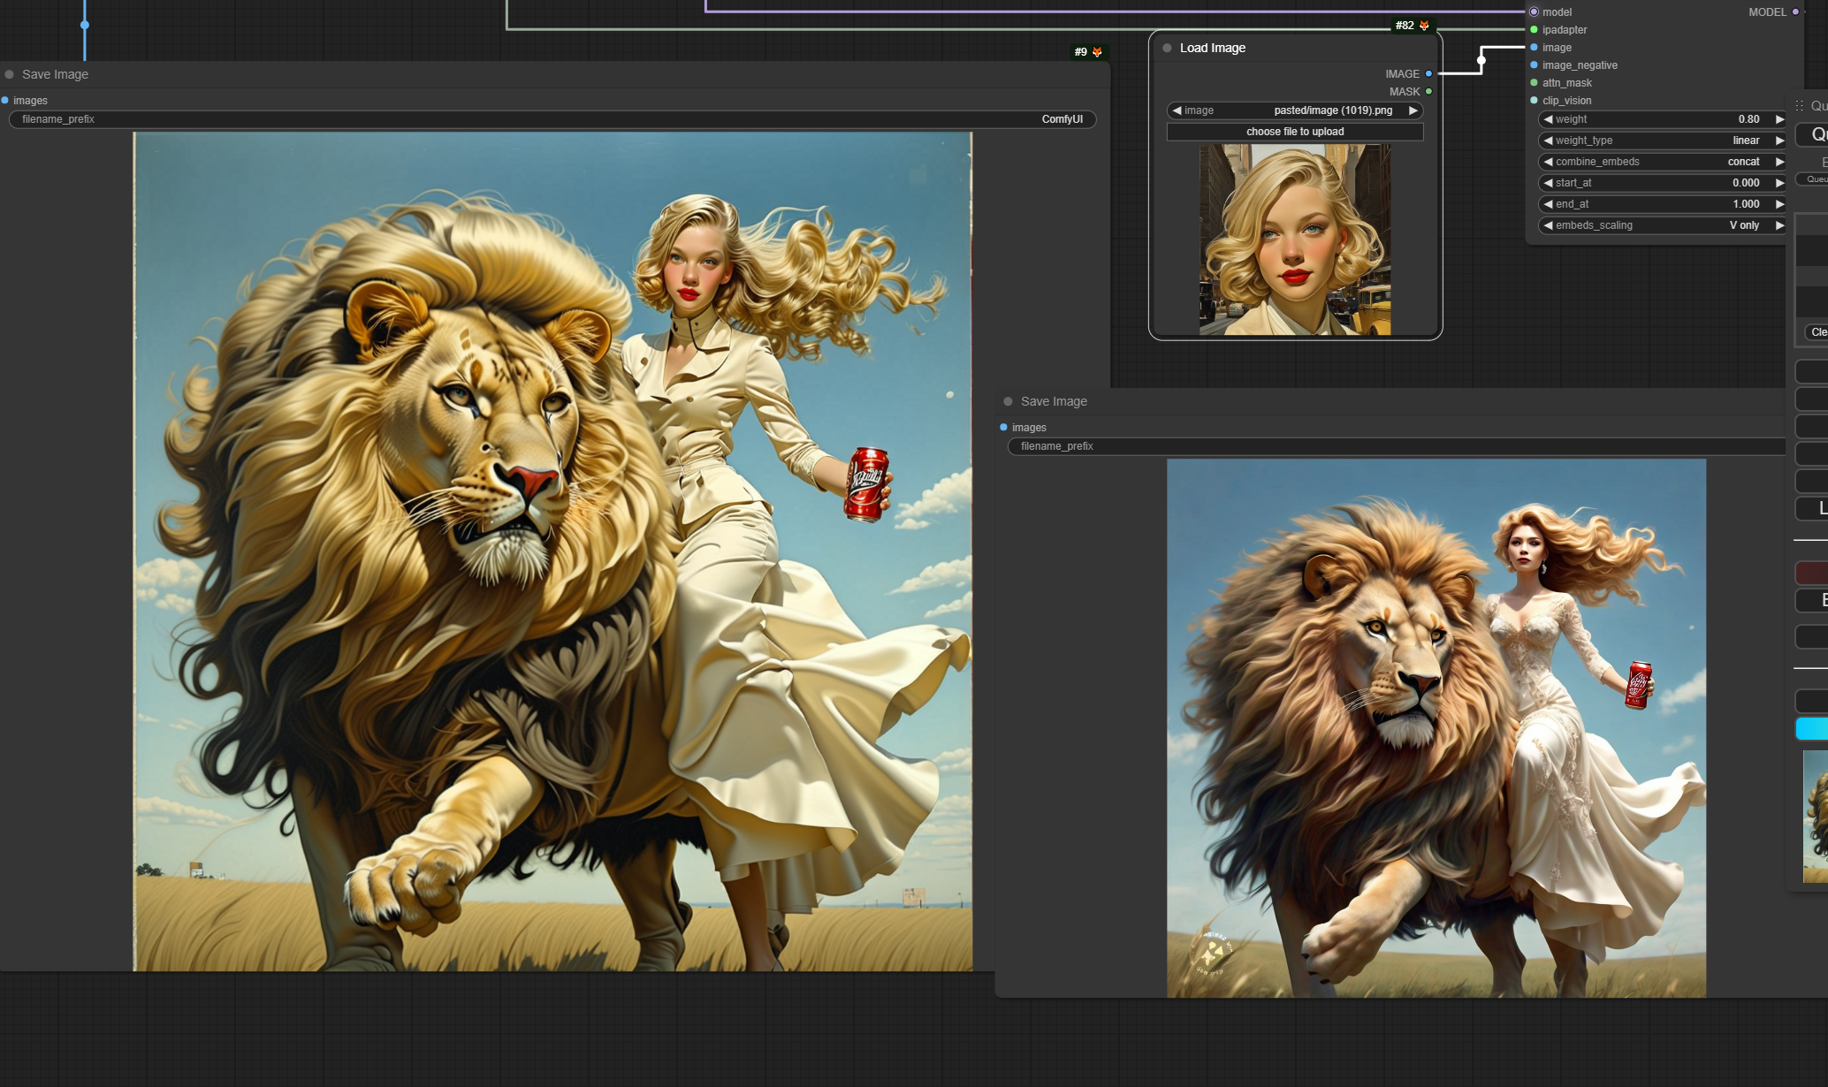1828x1087 pixels.
Task: Switch weight_type to next option with right arrow
Action: [1779, 141]
